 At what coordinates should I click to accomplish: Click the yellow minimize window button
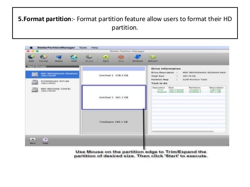click(x=33, y=51)
